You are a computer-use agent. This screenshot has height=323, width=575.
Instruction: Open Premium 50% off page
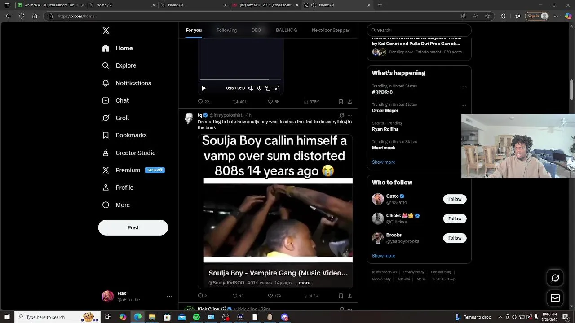[x=133, y=170]
